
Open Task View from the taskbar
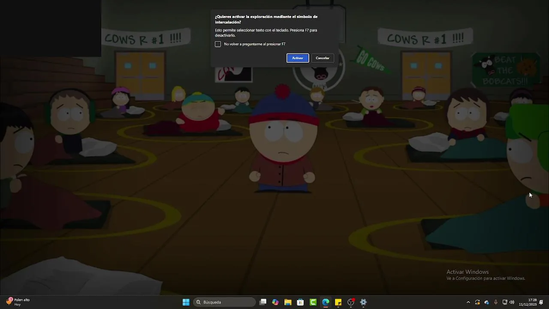(263, 302)
